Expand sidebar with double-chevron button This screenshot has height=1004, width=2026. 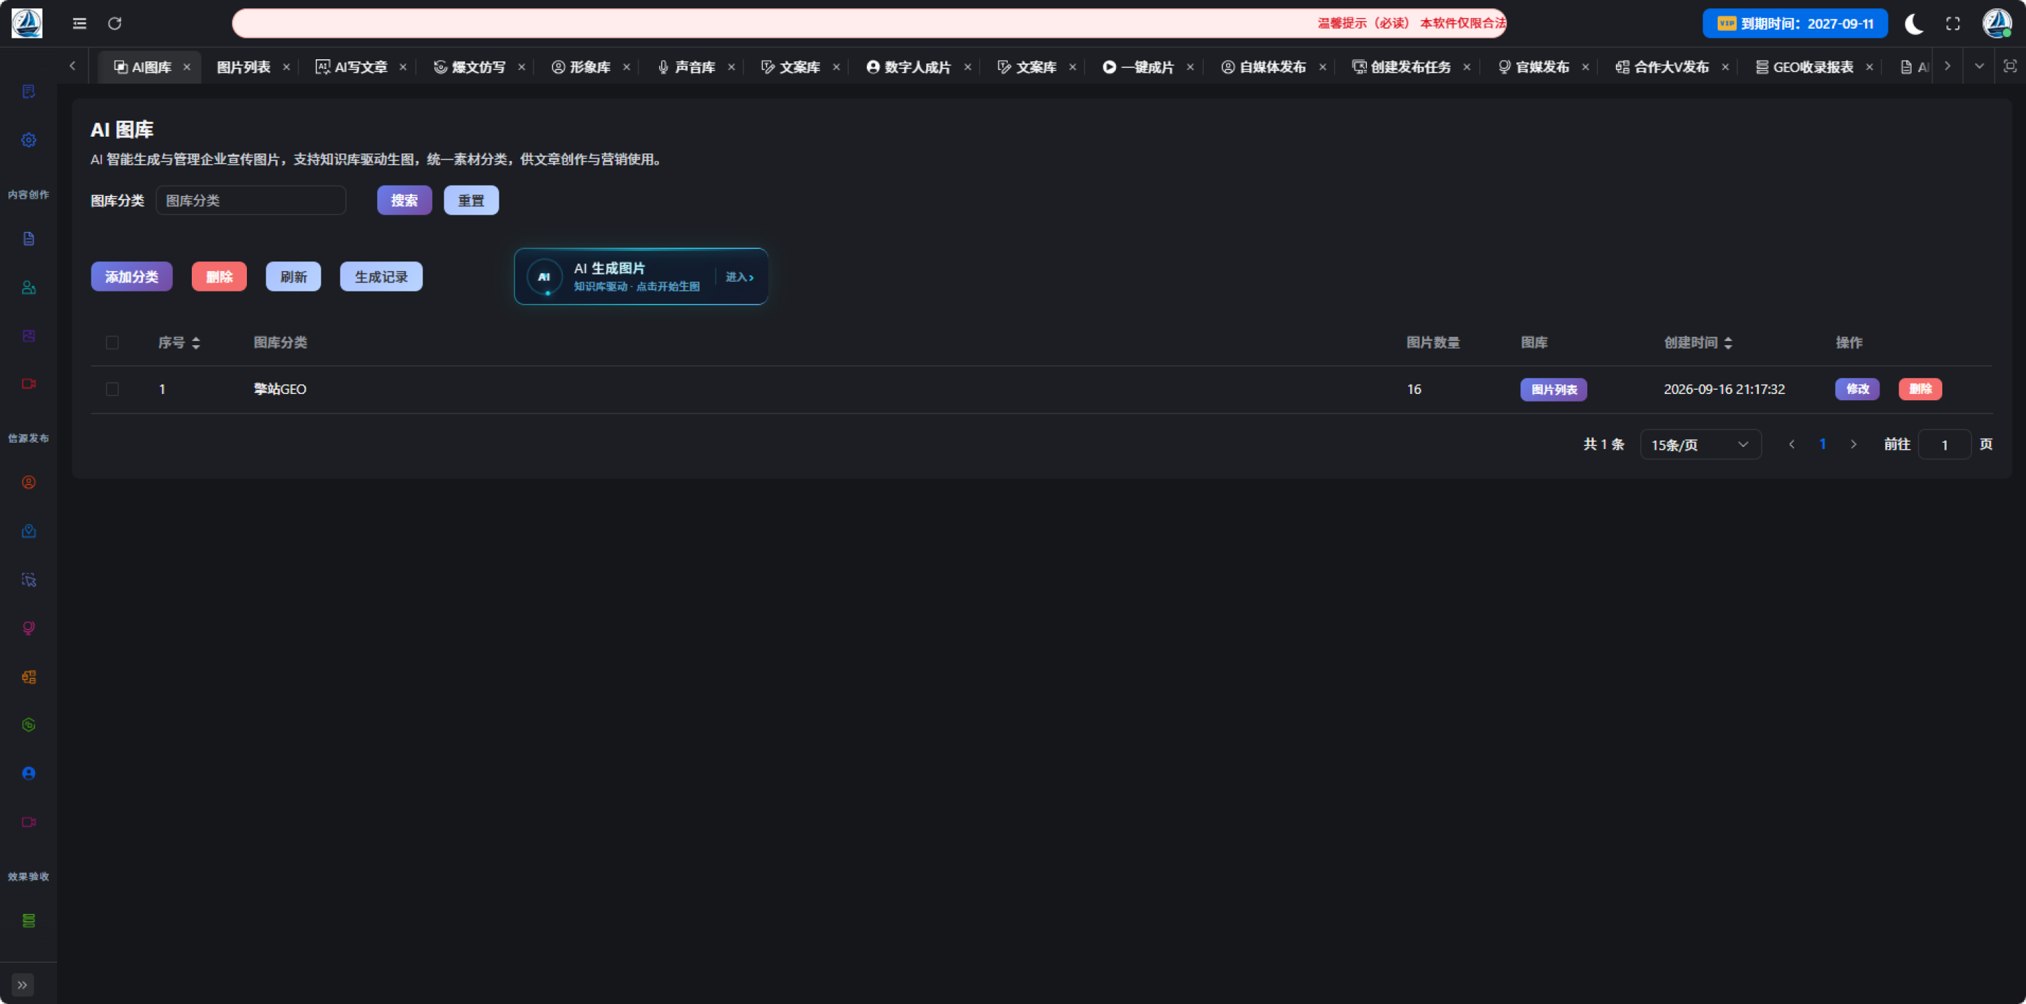(23, 985)
